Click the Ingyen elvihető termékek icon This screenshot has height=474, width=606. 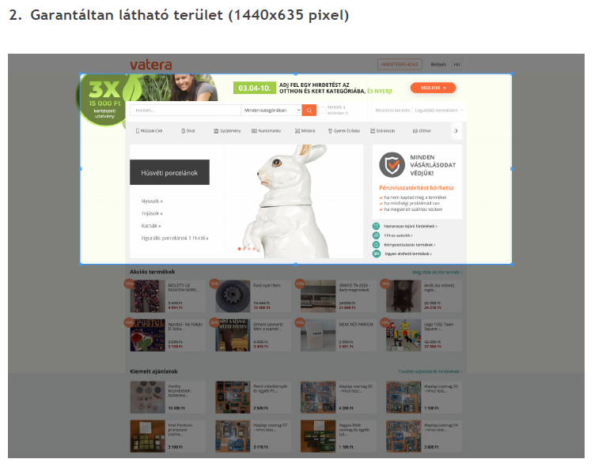tap(376, 254)
